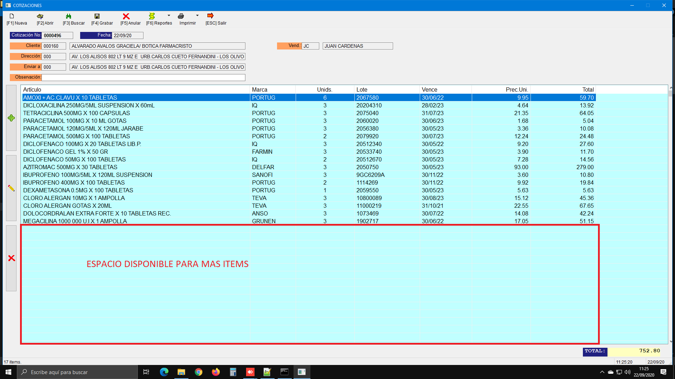Delete item with red X sidebar icon

(11, 258)
